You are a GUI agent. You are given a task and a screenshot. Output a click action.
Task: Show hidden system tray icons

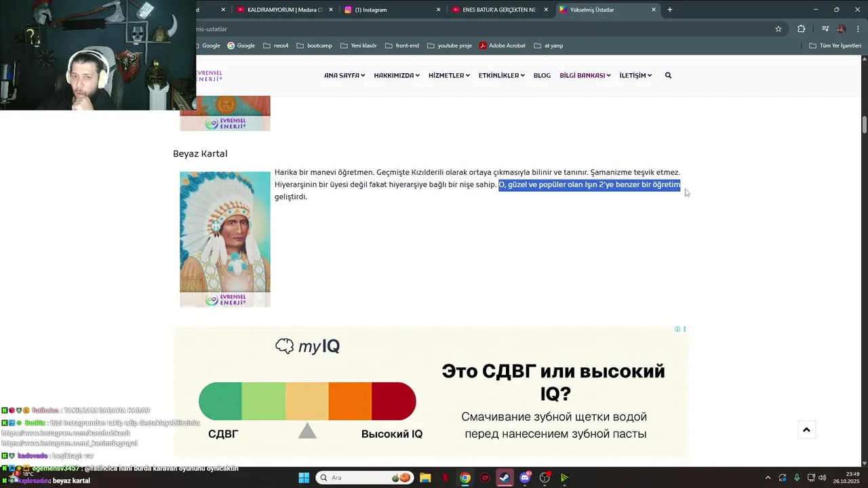click(768, 478)
